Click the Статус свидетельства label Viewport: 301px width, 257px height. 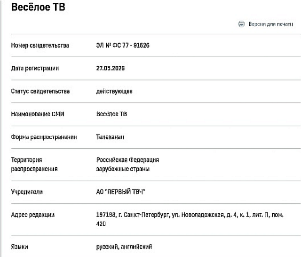click(x=40, y=91)
